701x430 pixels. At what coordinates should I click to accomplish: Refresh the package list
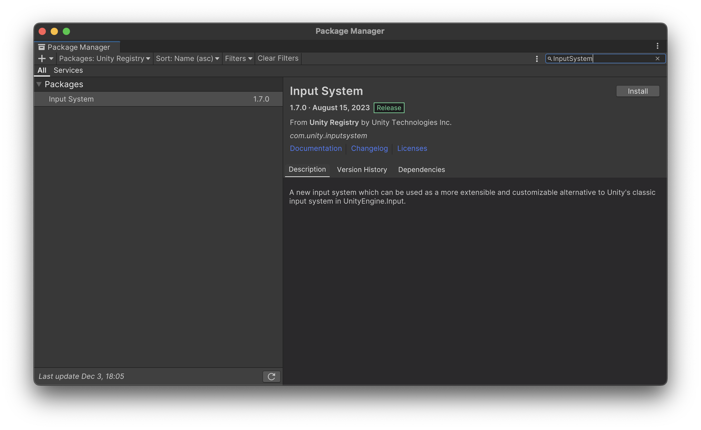coord(271,376)
